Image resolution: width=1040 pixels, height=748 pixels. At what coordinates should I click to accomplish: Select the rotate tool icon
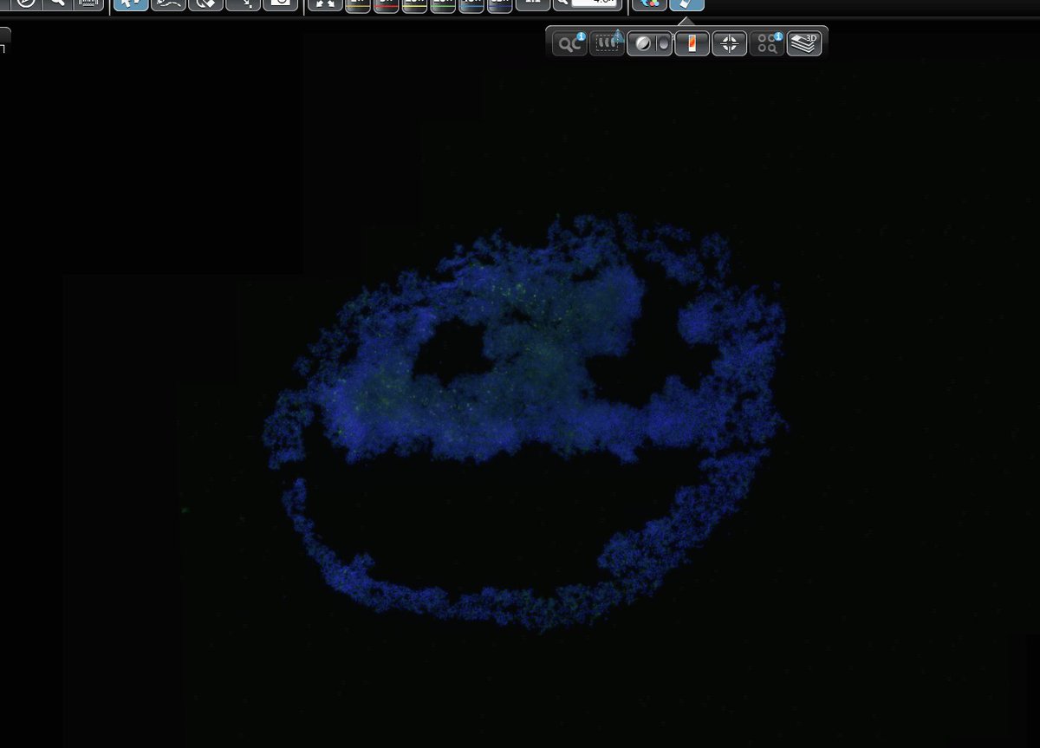(x=205, y=3)
